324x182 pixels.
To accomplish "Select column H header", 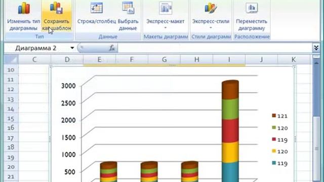I will [x=197, y=60].
